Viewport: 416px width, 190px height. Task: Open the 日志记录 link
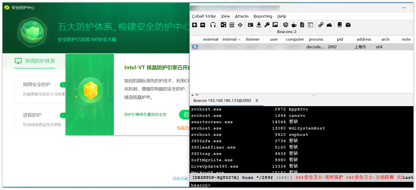(180, 179)
